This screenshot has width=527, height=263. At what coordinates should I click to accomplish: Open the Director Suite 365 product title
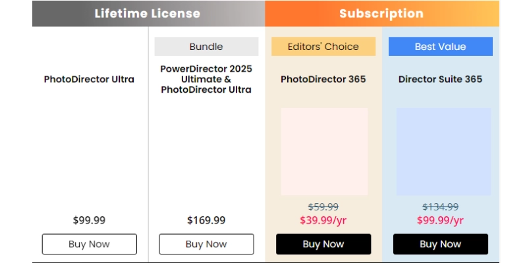440,80
